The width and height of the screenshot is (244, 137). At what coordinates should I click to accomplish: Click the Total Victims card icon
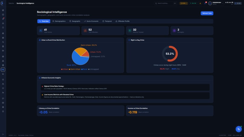(41, 31)
